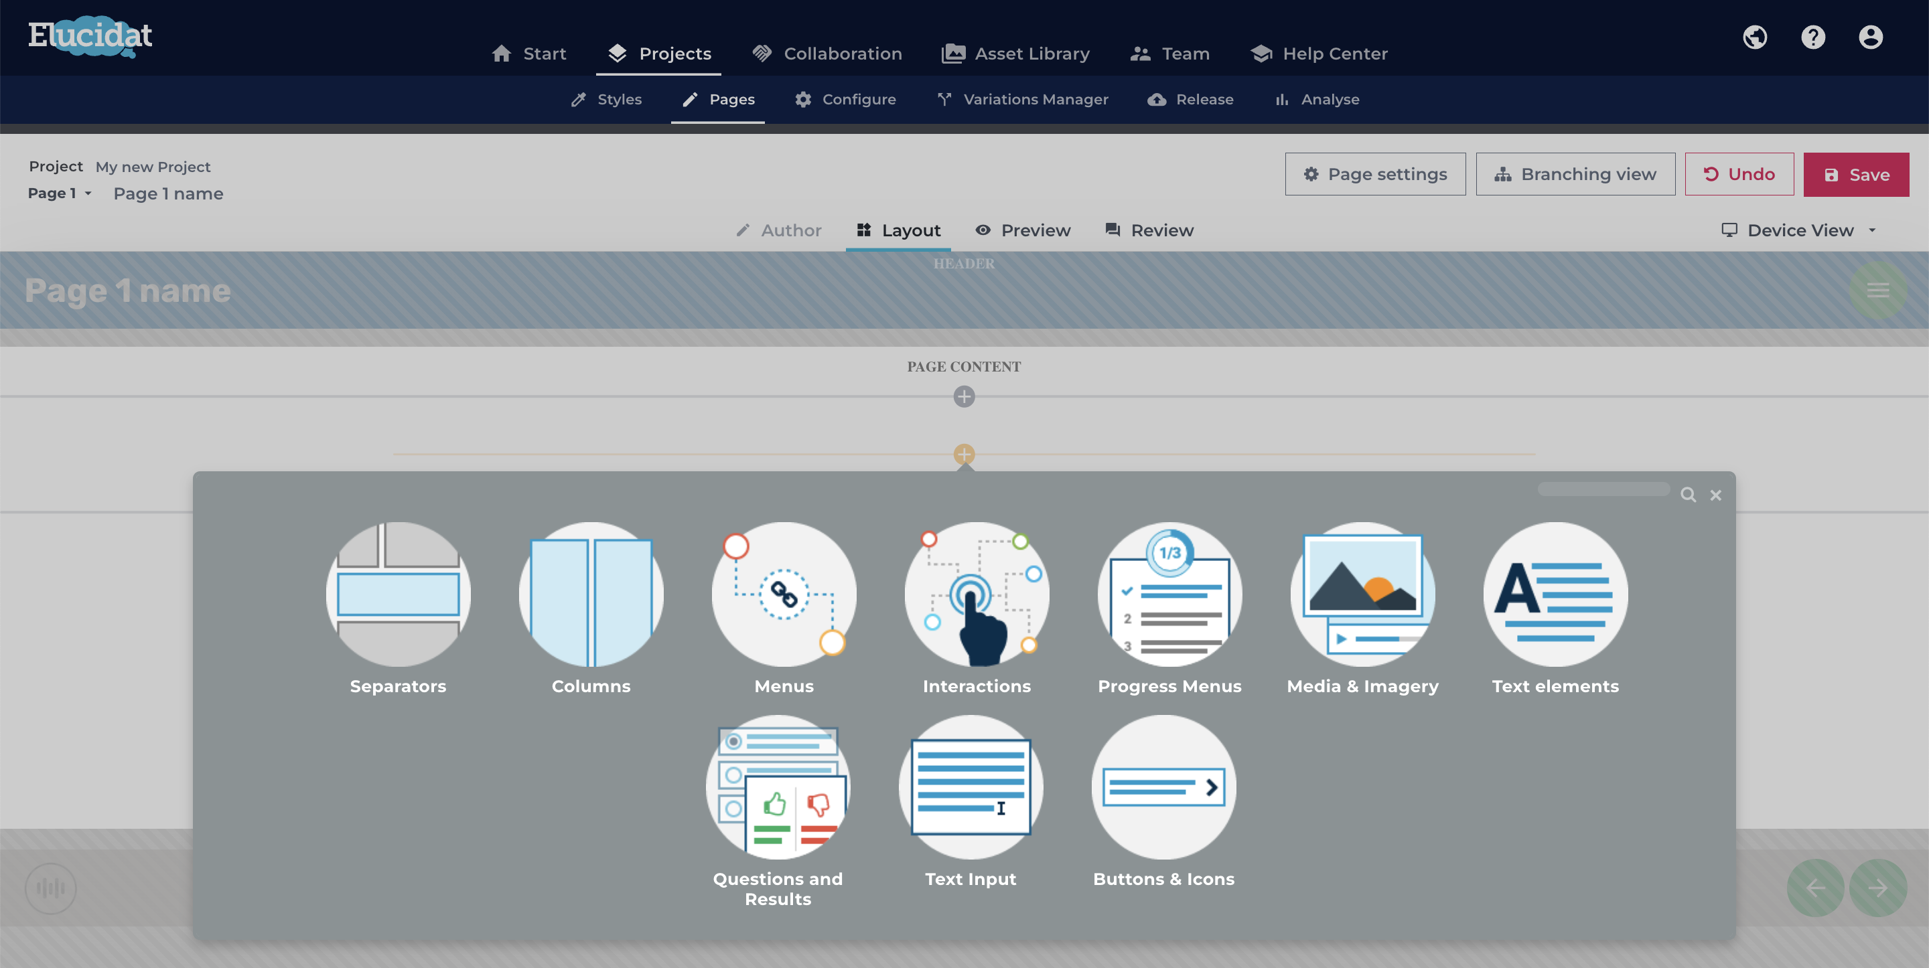Screen dimensions: 1929x968
Task: Switch to the Review tab
Action: click(1149, 230)
